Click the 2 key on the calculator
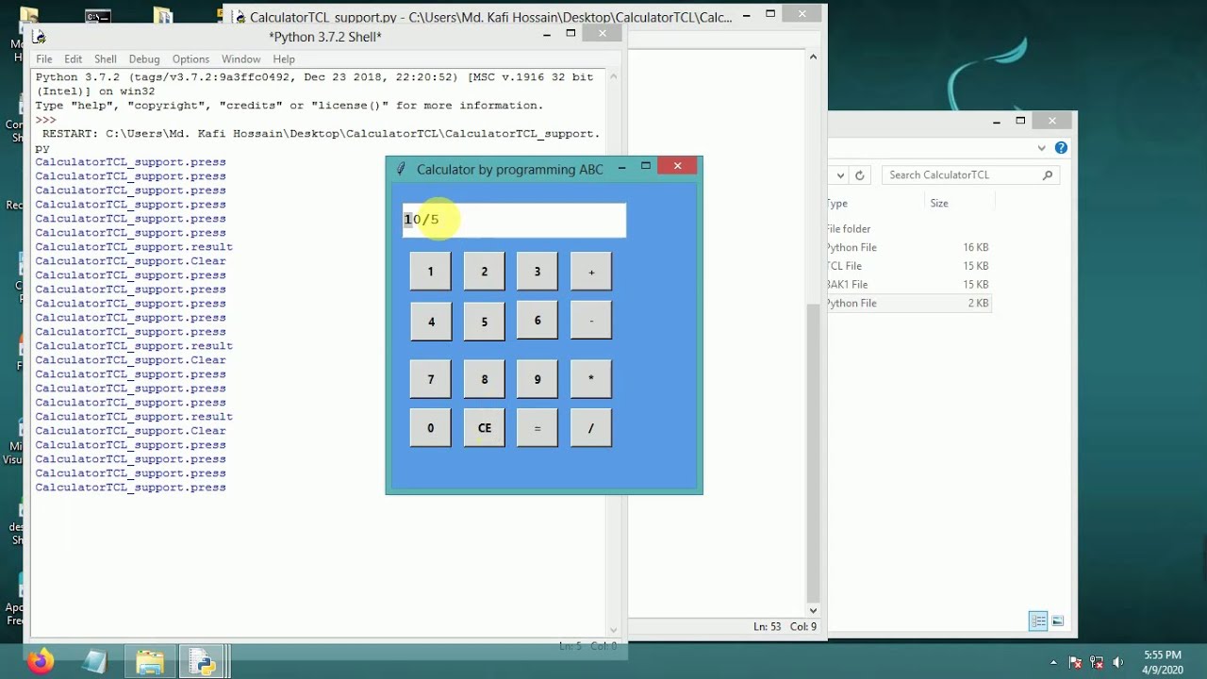 (485, 272)
